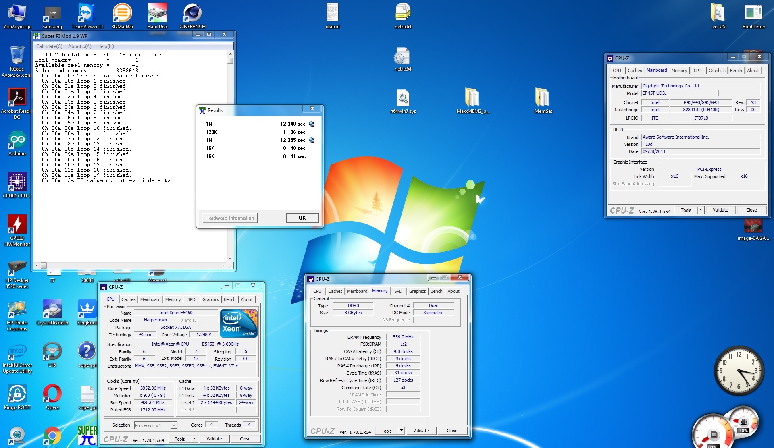Switch to Caches tab in CPU-Z processor window
The height and width of the screenshot is (448, 774).
pos(129,299)
